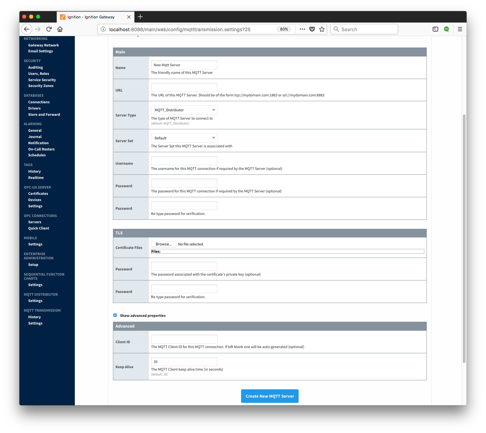Open MQTT Transmission Settings
The width and height of the screenshot is (486, 433).
[35, 323]
